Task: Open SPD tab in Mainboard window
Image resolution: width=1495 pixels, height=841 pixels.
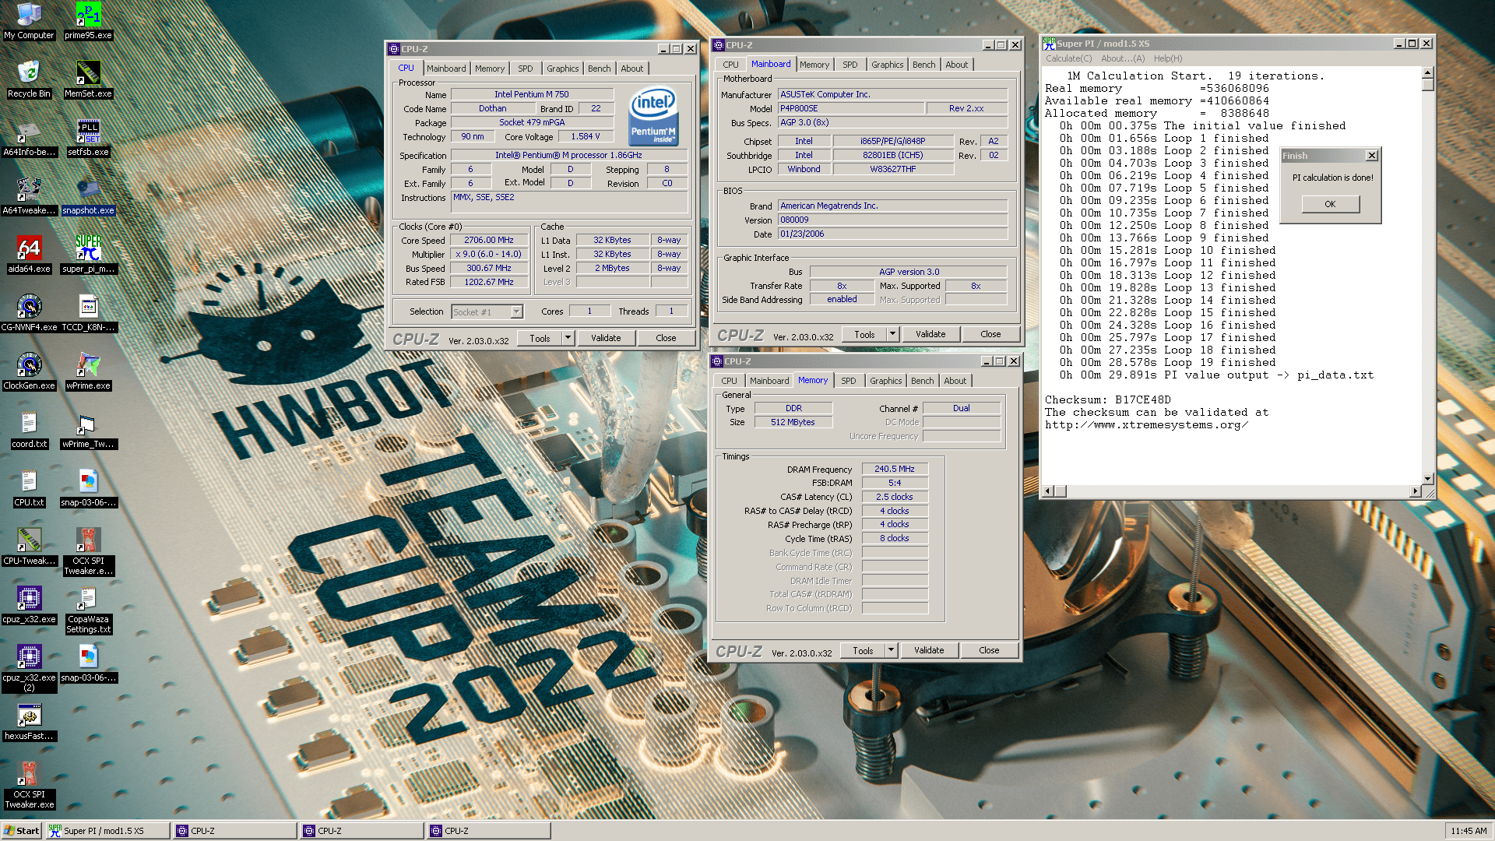Action: 850,65
